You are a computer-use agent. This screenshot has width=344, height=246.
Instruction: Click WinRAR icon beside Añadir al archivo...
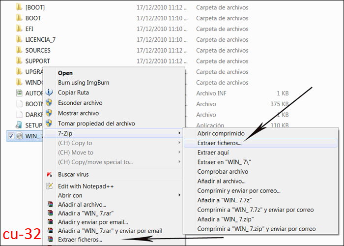point(51,204)
